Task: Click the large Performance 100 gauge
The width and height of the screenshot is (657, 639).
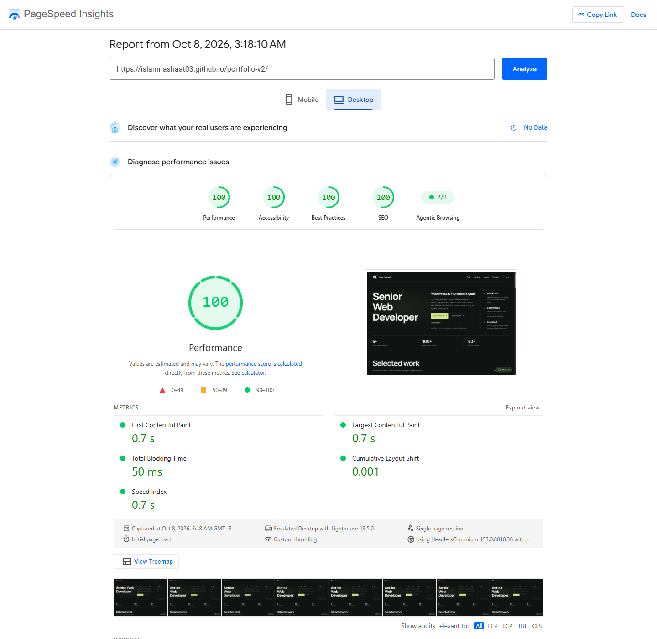Action: tap(215, 303)
